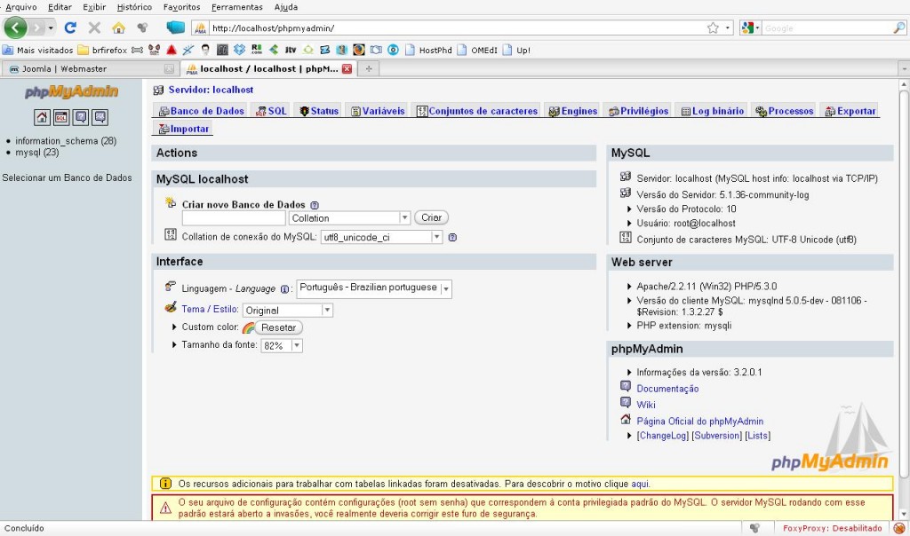Switch to the Banco de Dados tab
This screenshot has width=910, height=536.
[x=202, y=111]
